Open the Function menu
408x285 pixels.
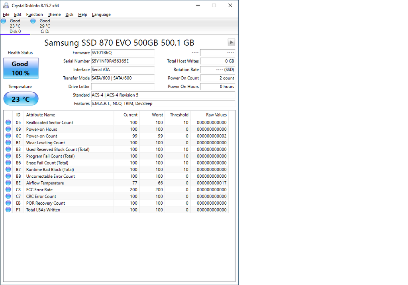(34, 15)
